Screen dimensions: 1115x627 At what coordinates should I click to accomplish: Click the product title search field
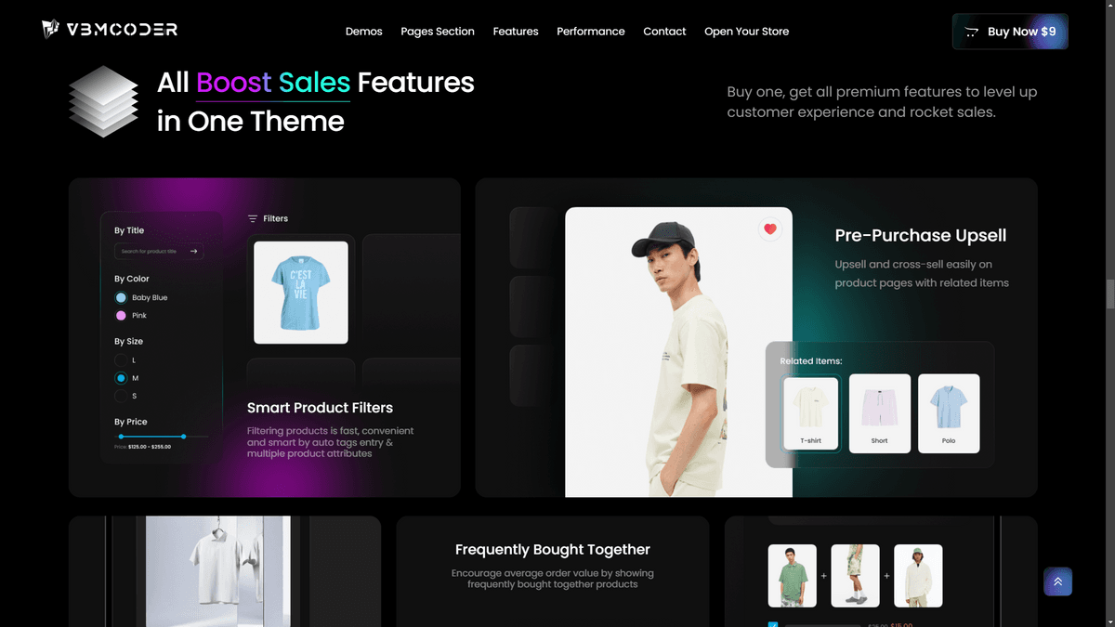pyautogui.click(x=151, y=251)
